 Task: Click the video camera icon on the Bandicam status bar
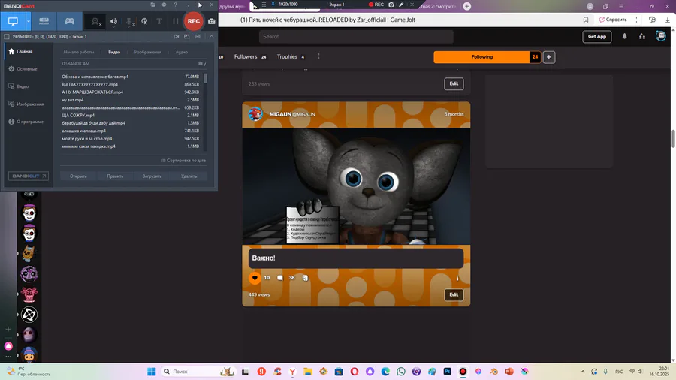[x=176, y=37]
